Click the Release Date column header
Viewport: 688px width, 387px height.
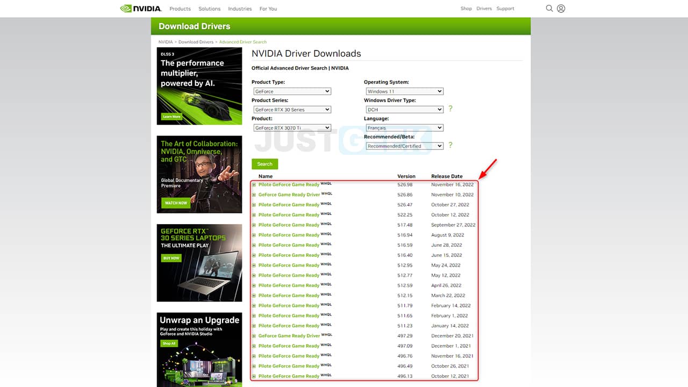tap(447, 176)
